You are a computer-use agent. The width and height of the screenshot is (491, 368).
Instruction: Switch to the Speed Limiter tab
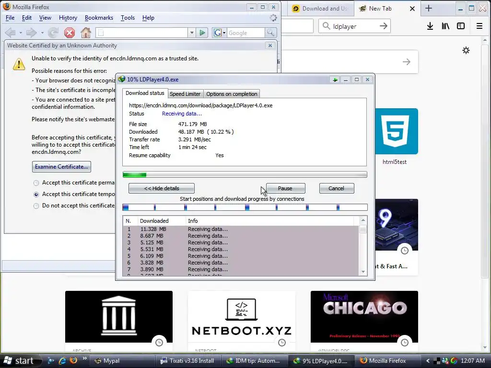(185, 94)
